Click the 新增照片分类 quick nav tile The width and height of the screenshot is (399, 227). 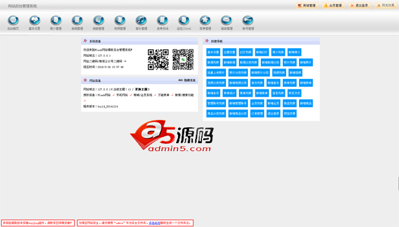pos(260,73)
